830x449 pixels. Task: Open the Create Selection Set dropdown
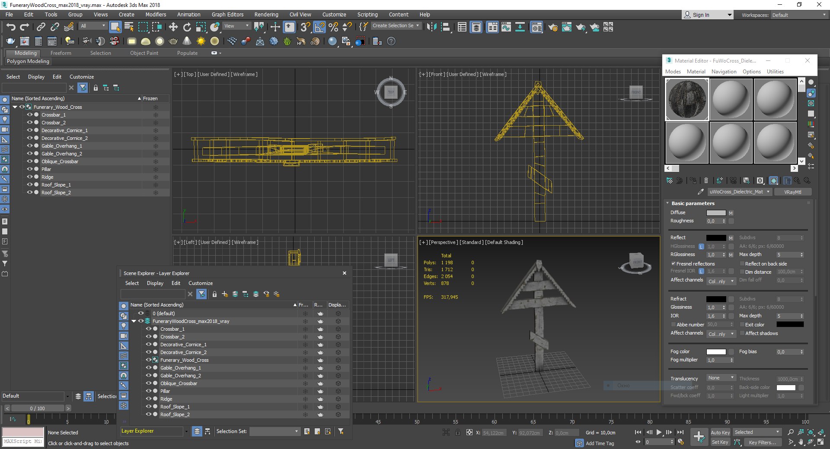[396, 26]
